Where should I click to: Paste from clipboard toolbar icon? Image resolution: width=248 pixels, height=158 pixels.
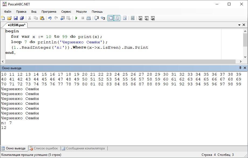pos(42,18)
